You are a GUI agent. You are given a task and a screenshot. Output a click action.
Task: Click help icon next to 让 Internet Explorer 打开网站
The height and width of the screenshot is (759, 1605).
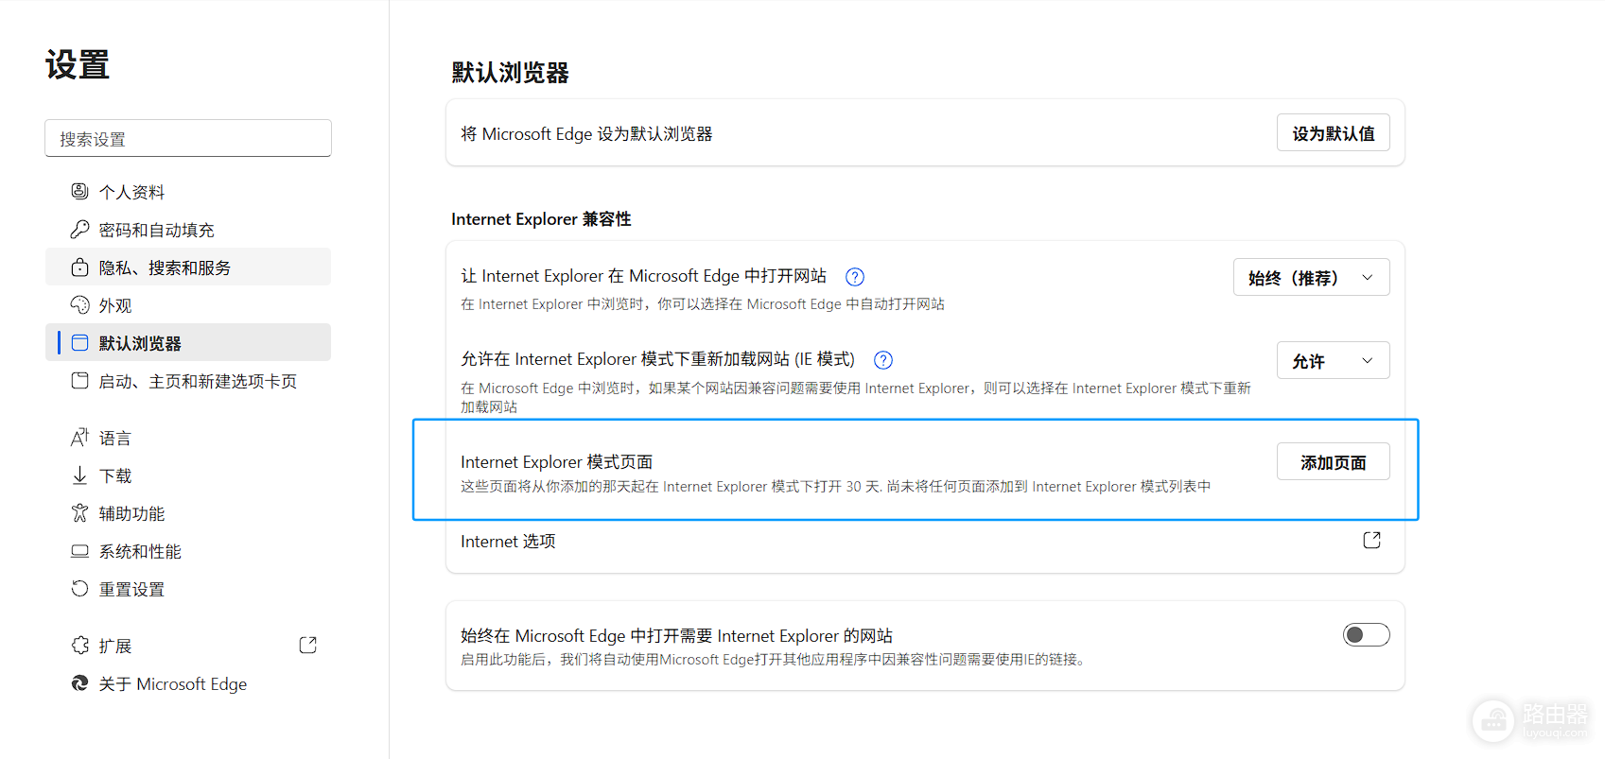855,277
